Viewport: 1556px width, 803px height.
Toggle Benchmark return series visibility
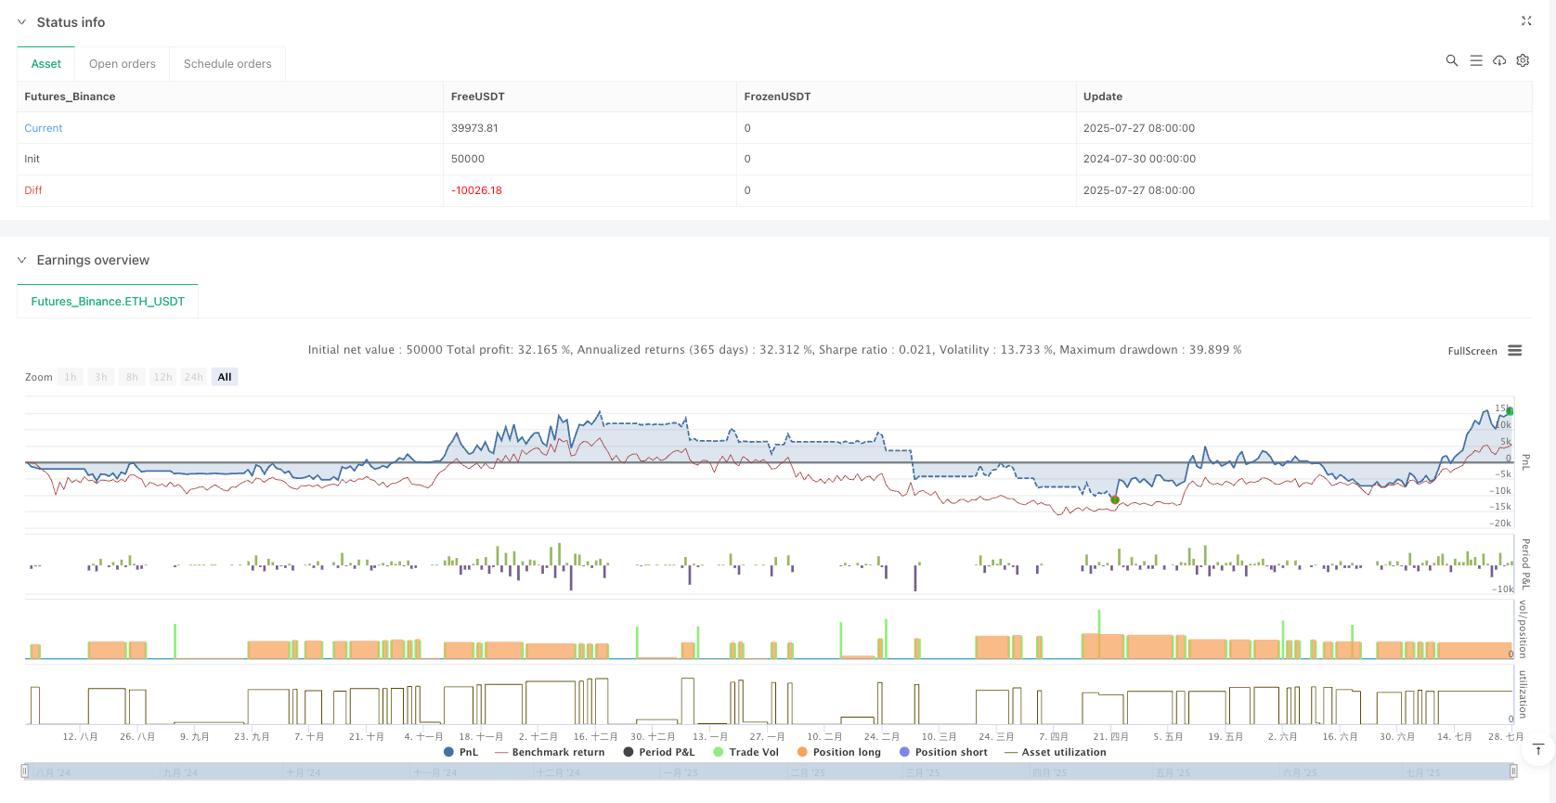550,752
